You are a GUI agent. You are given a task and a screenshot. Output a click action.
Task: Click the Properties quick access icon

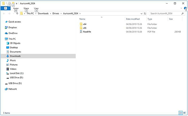(9, 3)
